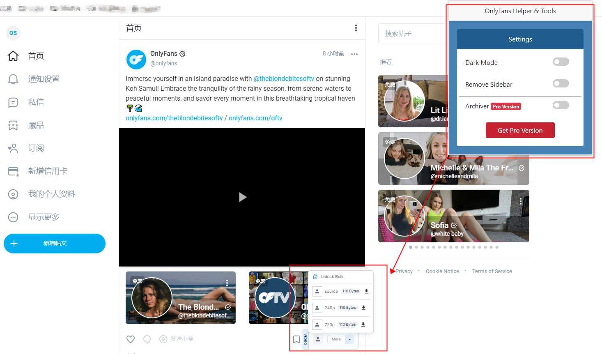This screenshot has height=354, width=602.
Task: Download the 240p video
Action: [363, 308]
